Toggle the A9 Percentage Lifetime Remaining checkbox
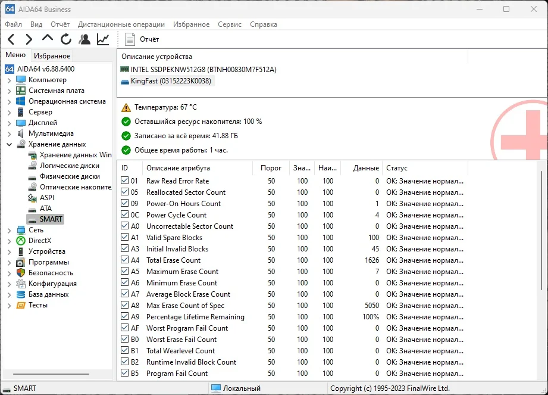The width and height of the screenshot is (548, 395). (124, 316)
